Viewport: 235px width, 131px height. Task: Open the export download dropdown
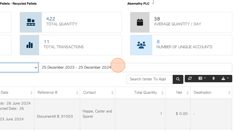pos(225,78)
